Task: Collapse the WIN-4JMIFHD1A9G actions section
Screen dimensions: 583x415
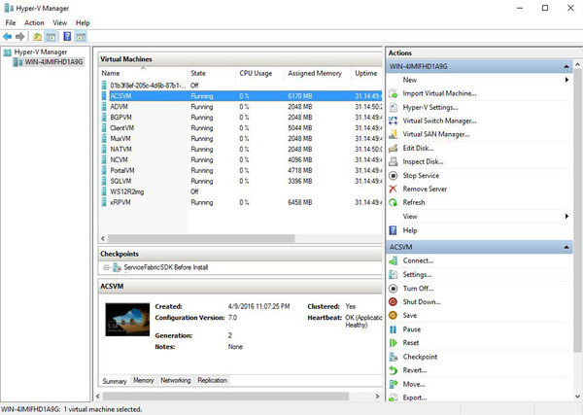Action: pos(566,66)
